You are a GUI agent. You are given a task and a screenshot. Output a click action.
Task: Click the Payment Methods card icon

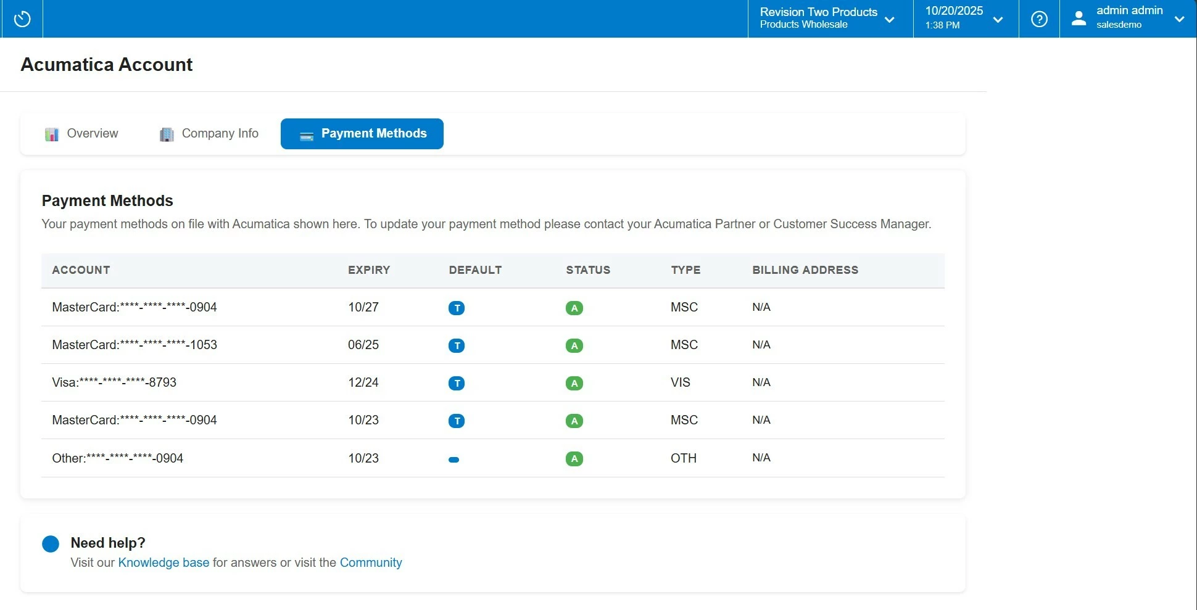point(307,136)
